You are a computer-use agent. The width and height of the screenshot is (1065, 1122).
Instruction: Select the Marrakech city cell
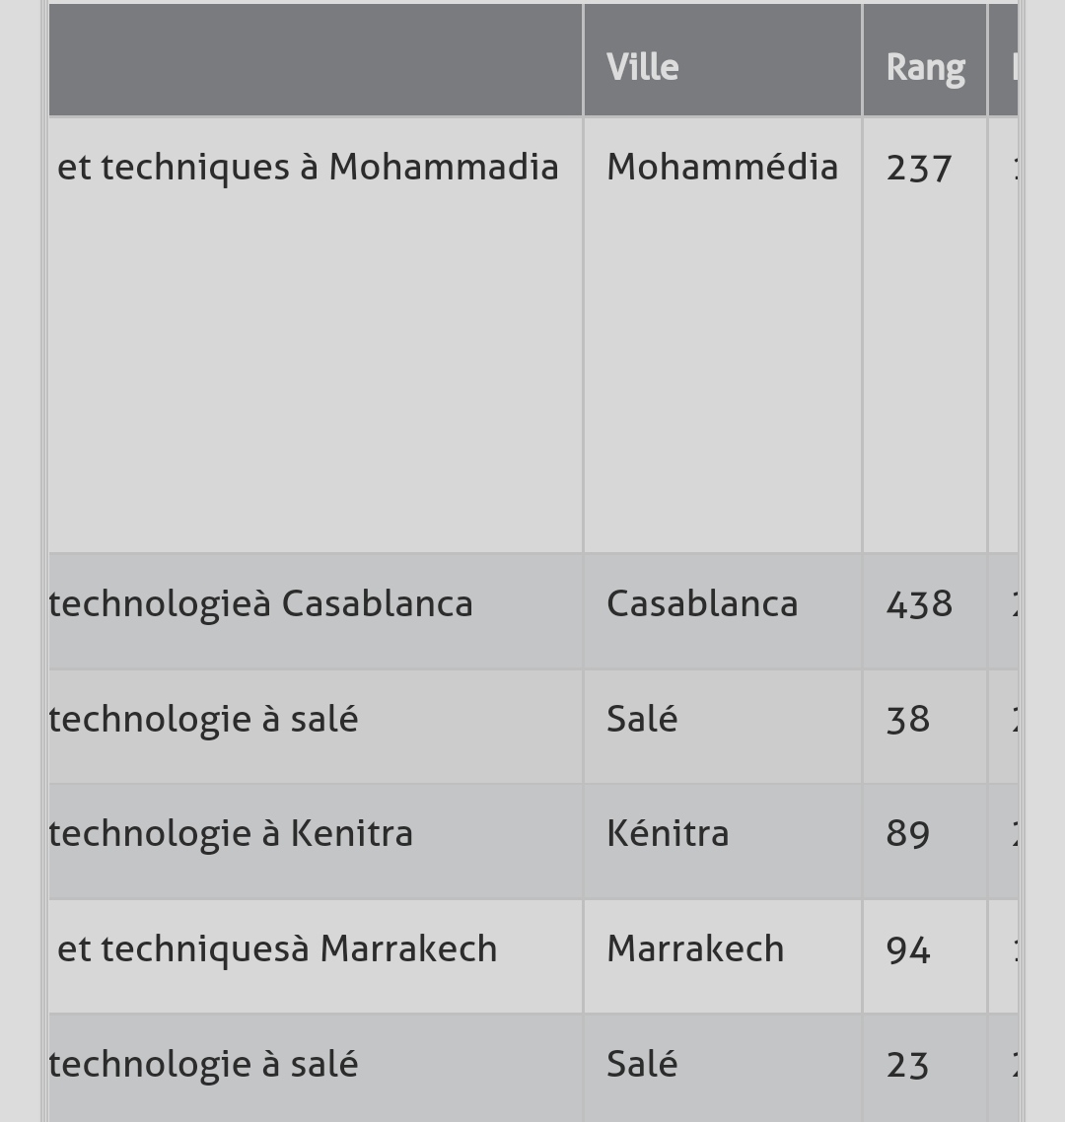tap(695, 948)
